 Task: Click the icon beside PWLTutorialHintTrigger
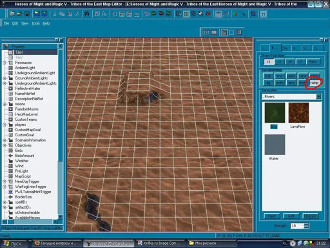coord(10,192)
